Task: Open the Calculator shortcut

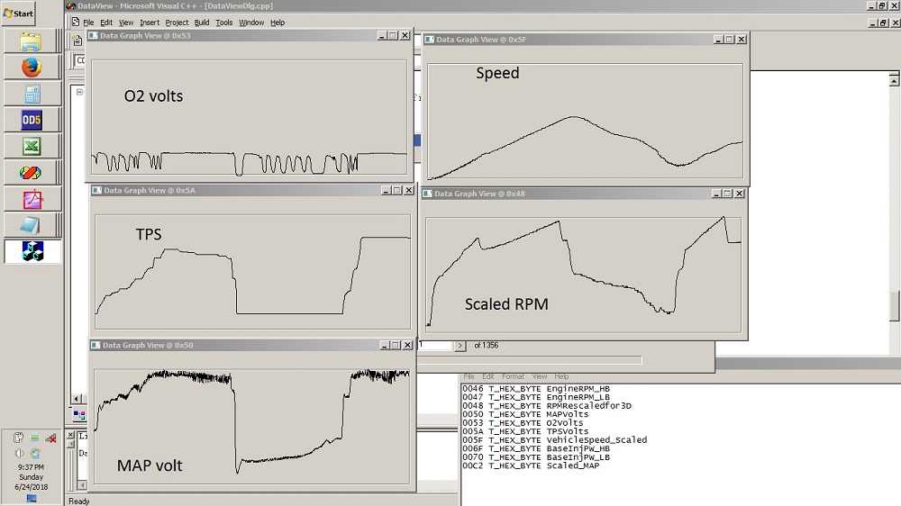Action: [32, 94]
